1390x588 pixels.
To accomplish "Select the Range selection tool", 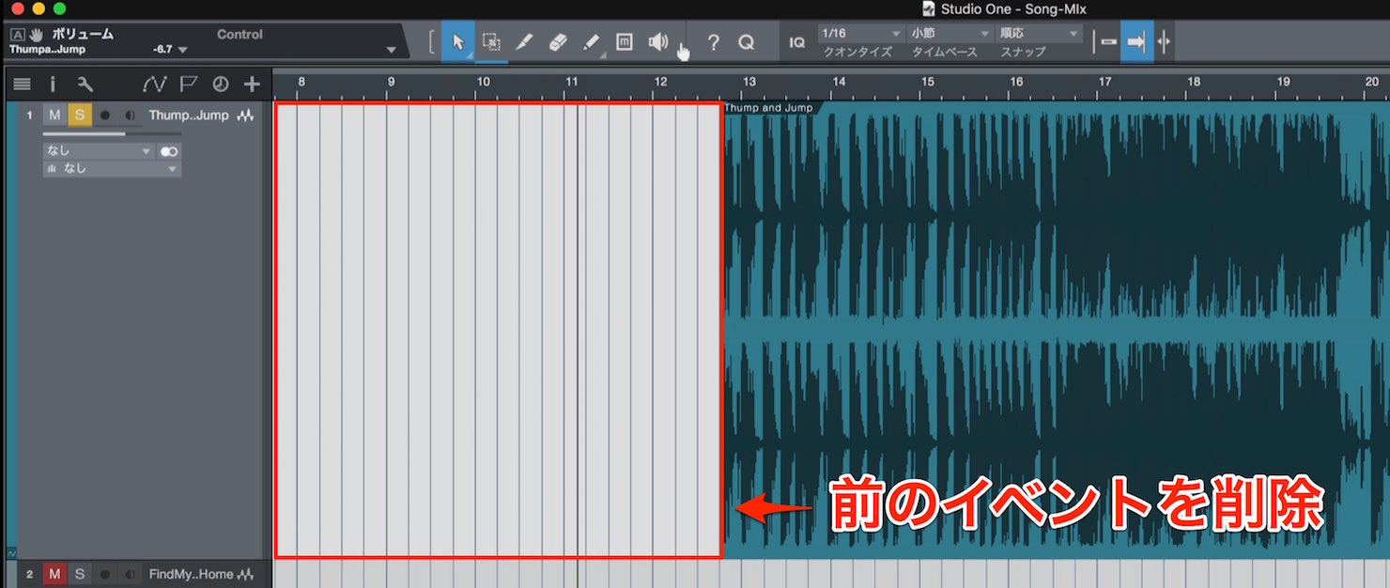I will coord(491,42).
